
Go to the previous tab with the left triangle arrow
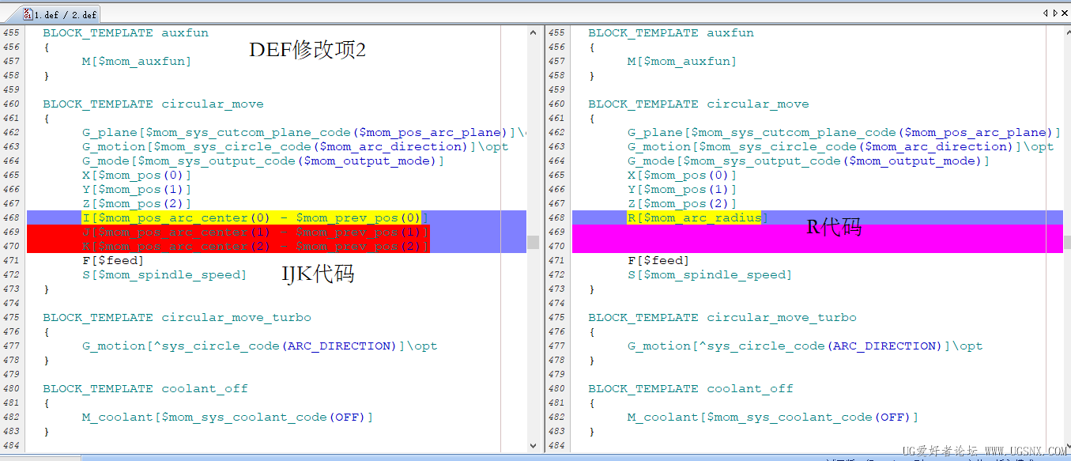point(1045,13)
